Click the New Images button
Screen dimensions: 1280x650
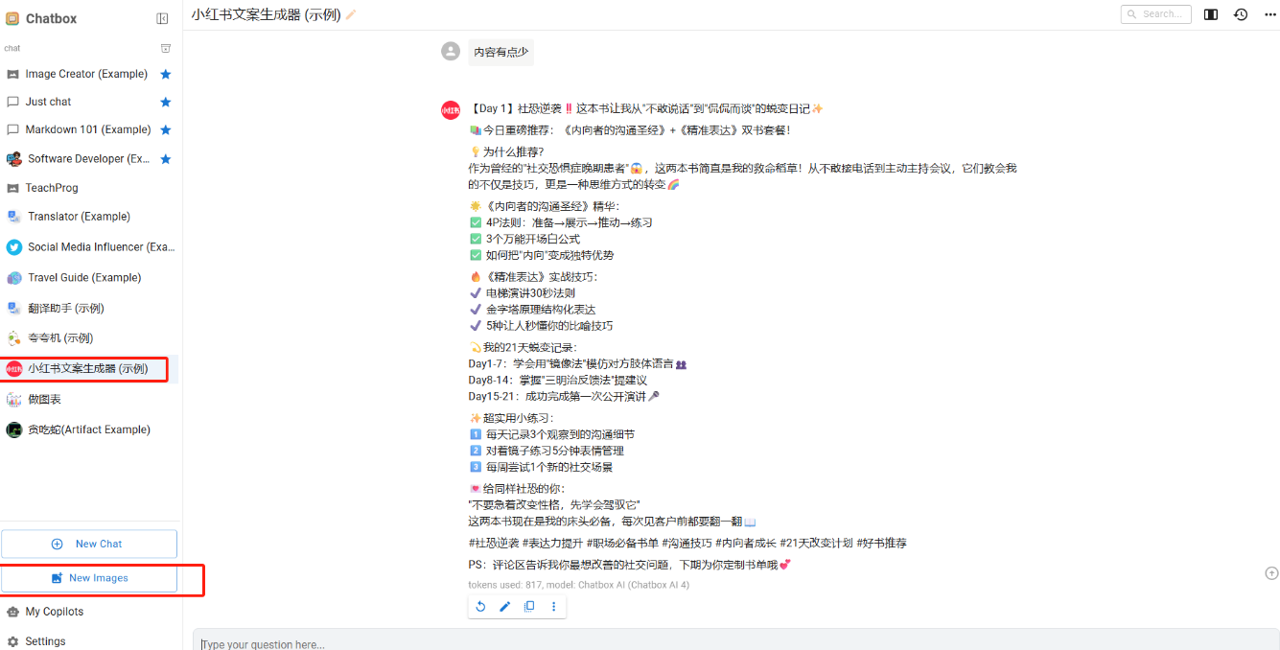(89, 578)
